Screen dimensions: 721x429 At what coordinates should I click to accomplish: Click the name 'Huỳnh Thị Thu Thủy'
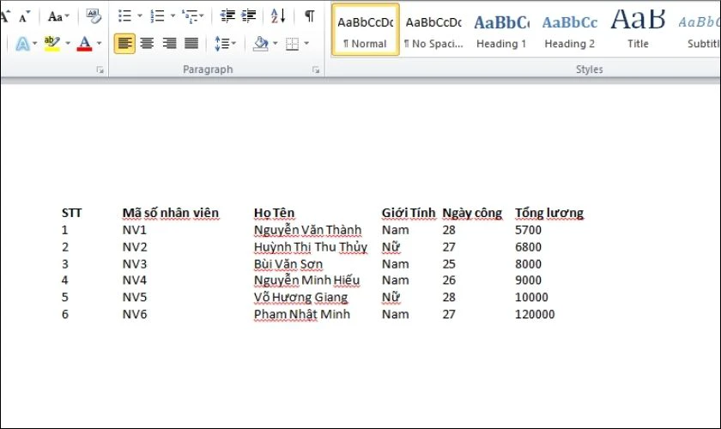point(311,247)
